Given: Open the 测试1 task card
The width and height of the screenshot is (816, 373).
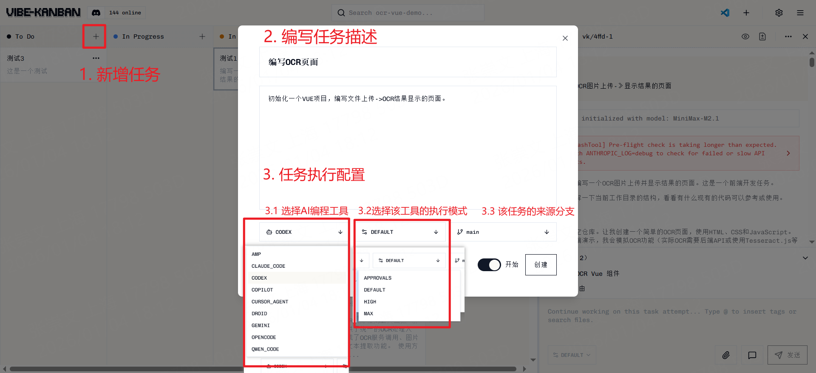Looking at the screenshot, I should pyautogui.click(x=226, y=69).
